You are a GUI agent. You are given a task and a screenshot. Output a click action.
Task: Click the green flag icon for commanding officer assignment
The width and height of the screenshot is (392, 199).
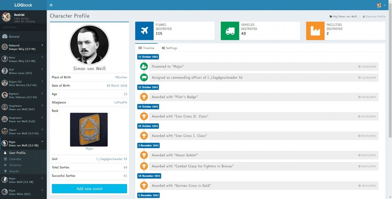[144, 78]
